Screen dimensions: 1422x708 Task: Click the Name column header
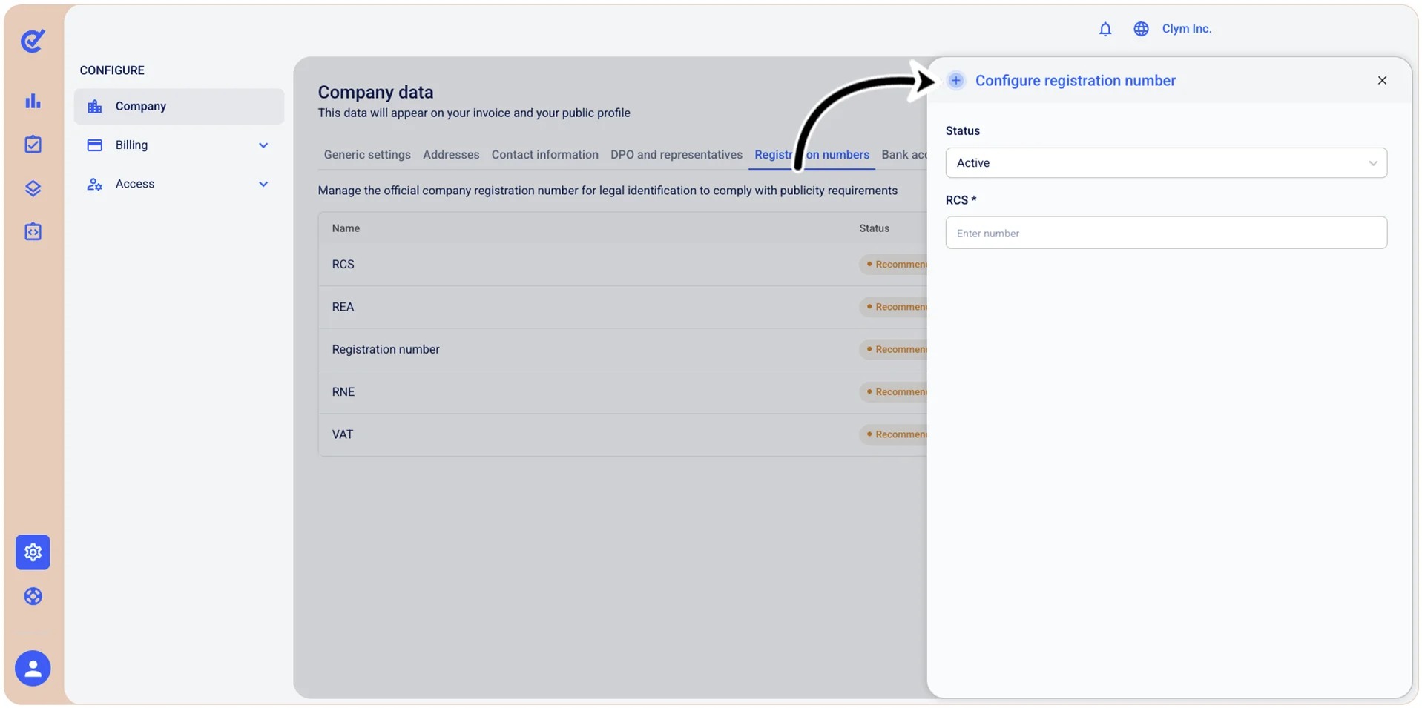pyautogui.click(x=346, y=228)
